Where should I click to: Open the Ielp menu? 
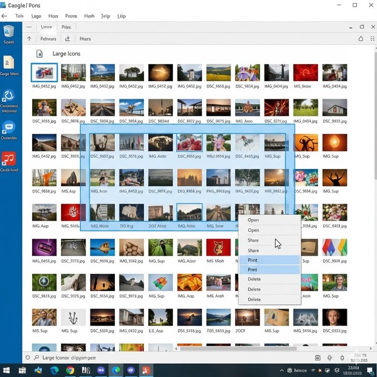coord(106,16)
